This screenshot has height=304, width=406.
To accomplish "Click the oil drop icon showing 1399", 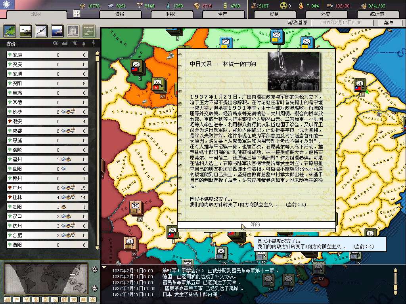I will tap(169, 6).
